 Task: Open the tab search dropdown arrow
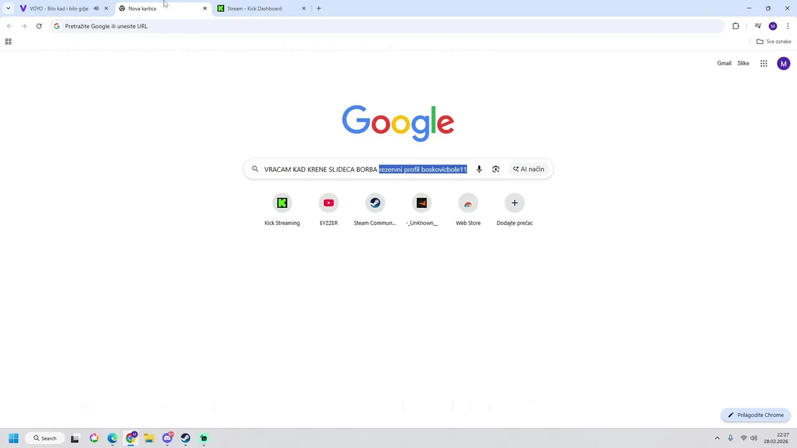(x=8, y=9)
